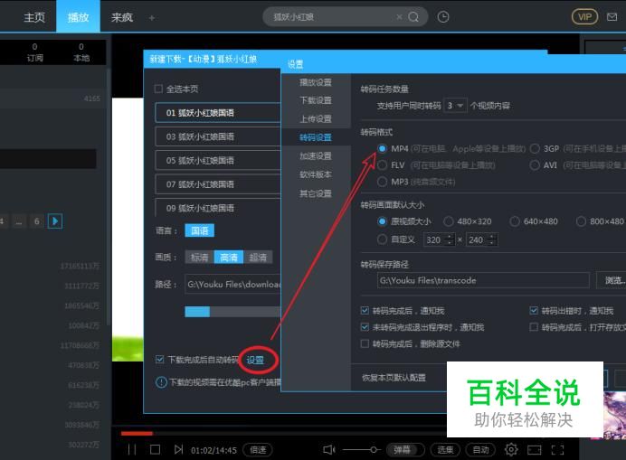Select AVI transcode format

535,165
